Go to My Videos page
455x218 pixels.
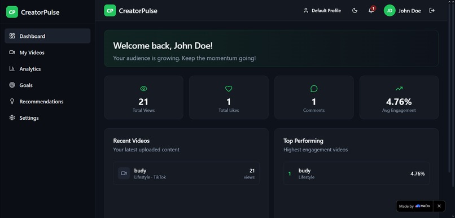[x=47, y=53]
